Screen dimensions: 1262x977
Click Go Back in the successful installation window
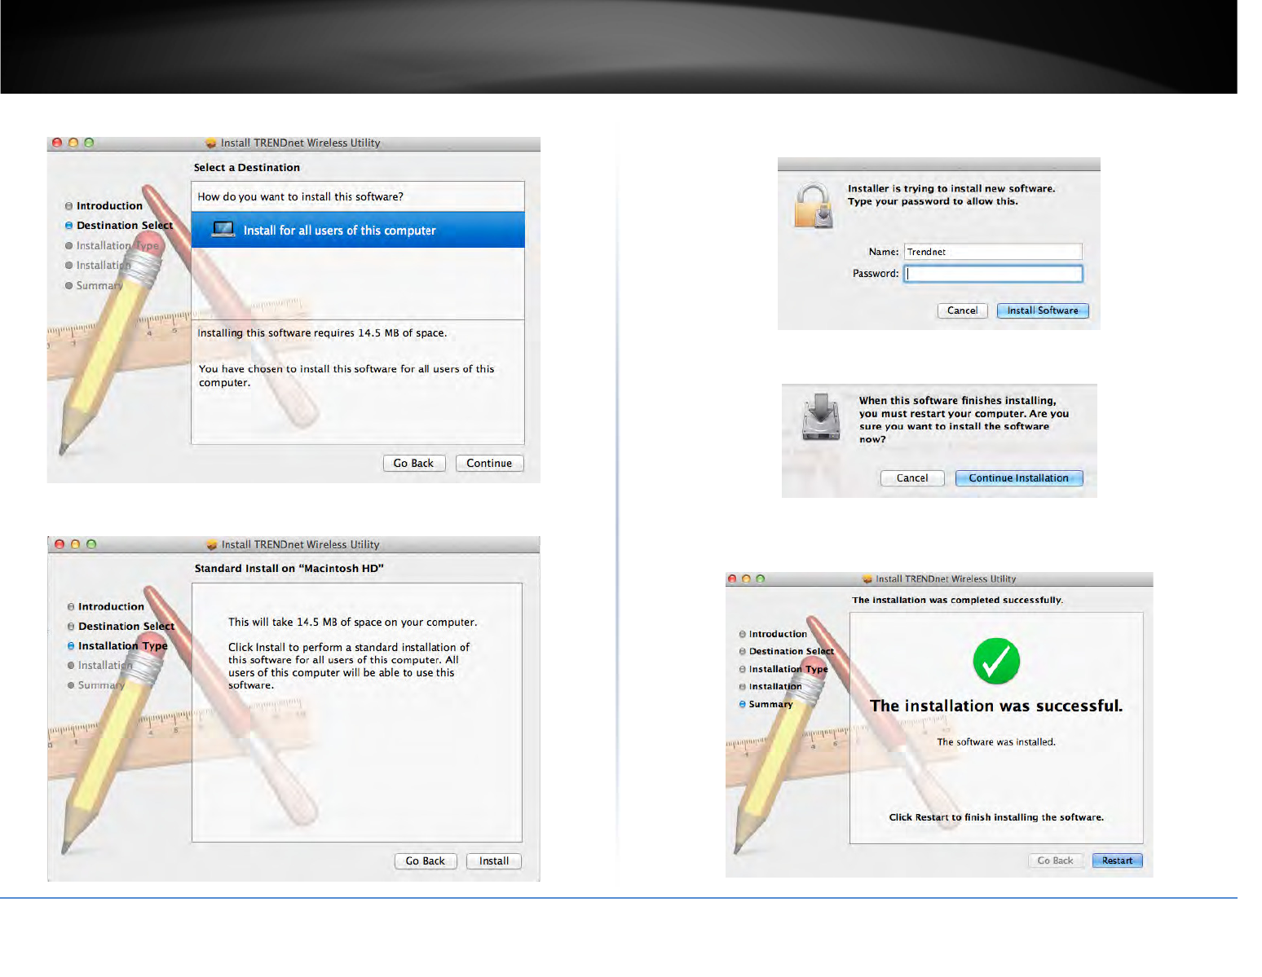pyautogui.click(x=1056, y=860)
